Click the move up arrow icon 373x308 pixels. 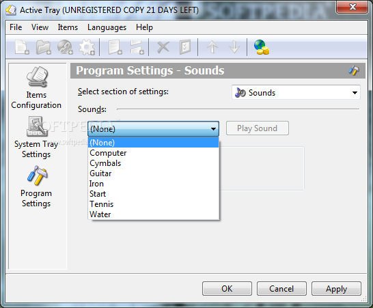[x=212, y=47]
